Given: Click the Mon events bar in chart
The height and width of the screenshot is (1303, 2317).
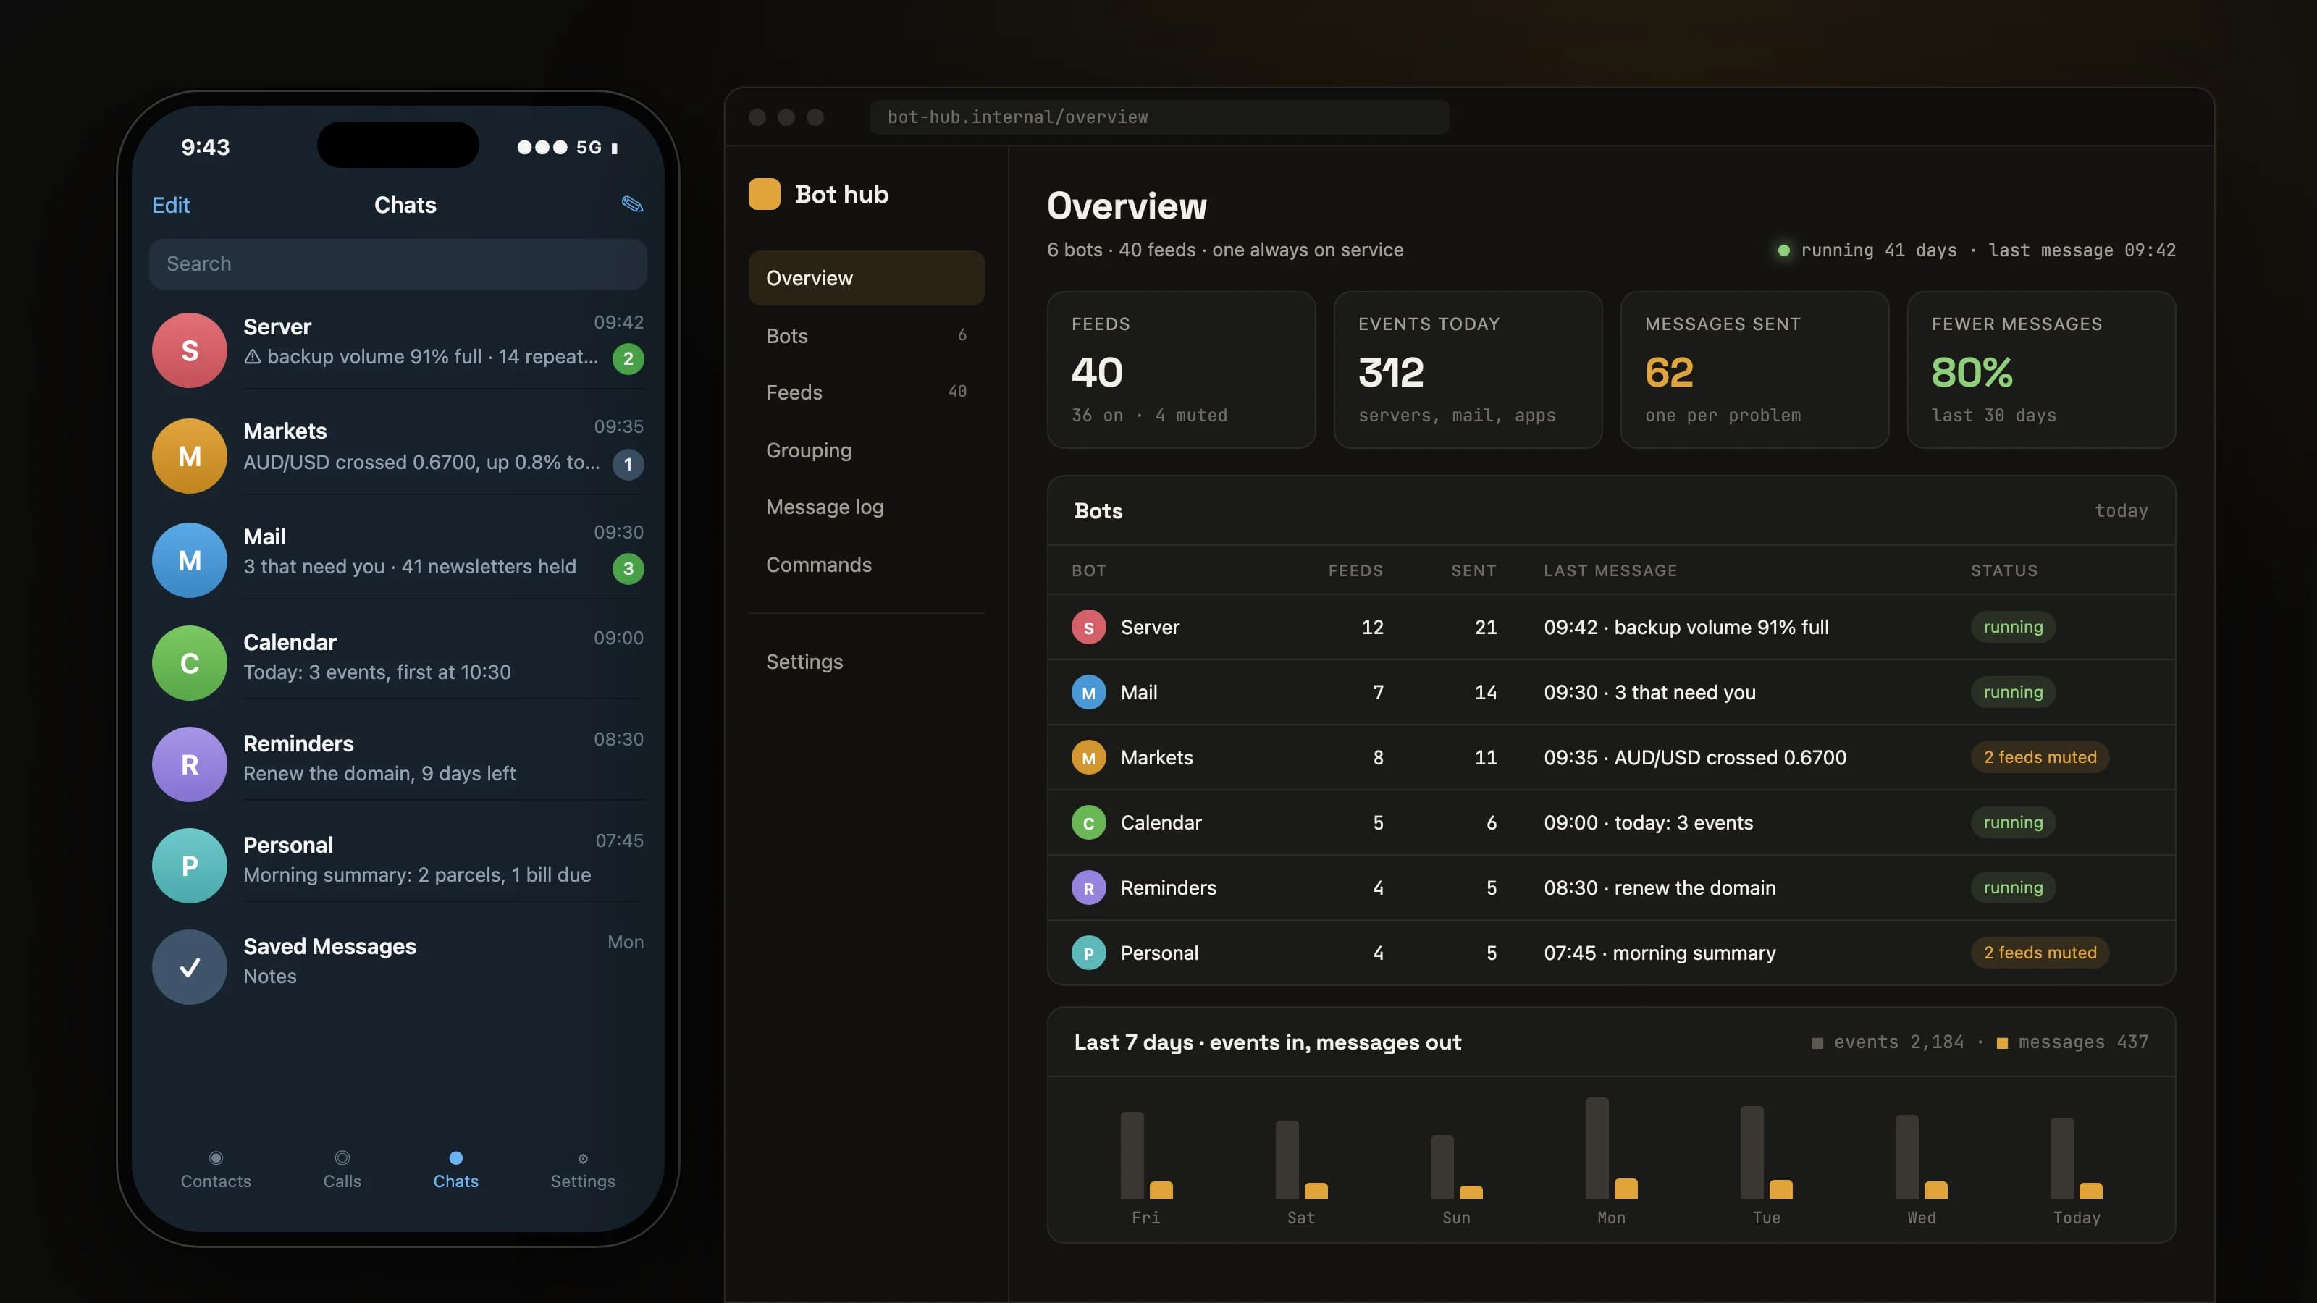Looking at the screenshot, I should point(1597,1147).
